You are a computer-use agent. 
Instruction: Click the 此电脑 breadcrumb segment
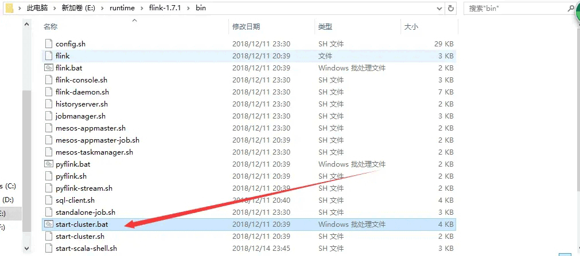click(x=37, y=8)
